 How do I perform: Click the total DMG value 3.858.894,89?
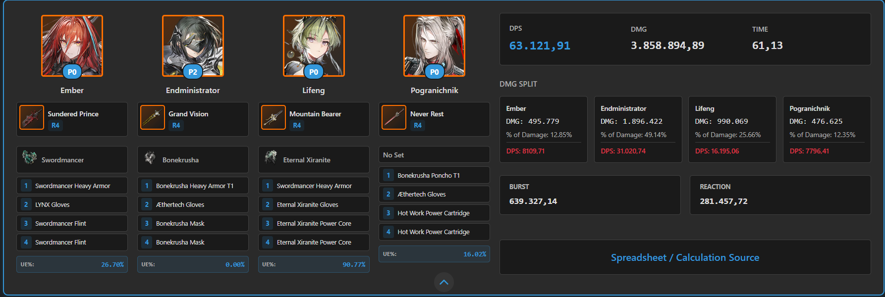click(667, 46)
